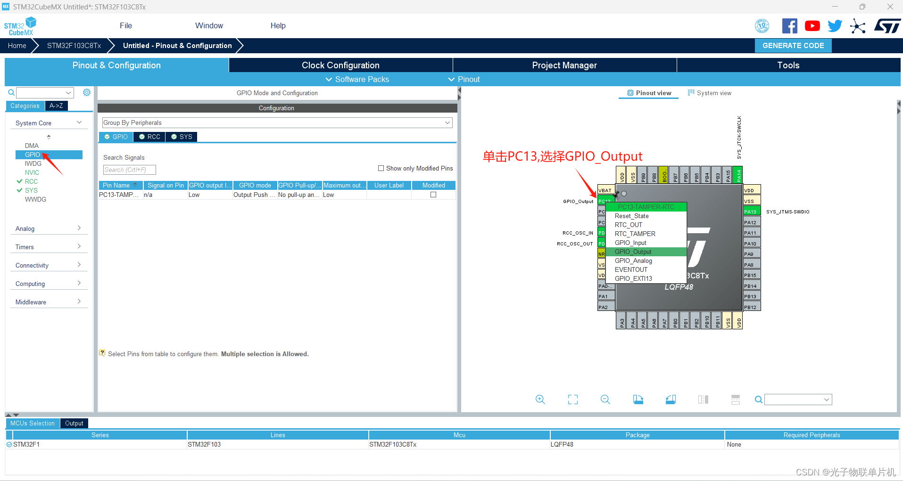Select pin PA3 on the chip

(x=621, y=320)
